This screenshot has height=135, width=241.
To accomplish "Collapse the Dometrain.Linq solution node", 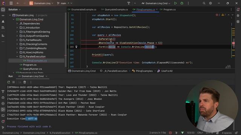I will (x=10, y=15).
